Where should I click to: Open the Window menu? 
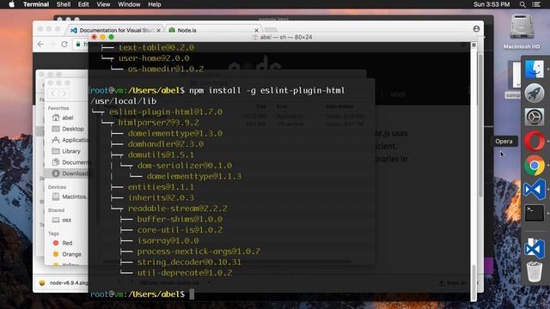click(129, 4)
